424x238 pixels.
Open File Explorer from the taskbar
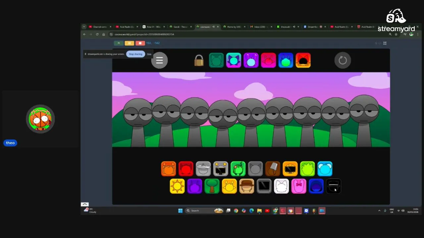click(x=259, y=211)
